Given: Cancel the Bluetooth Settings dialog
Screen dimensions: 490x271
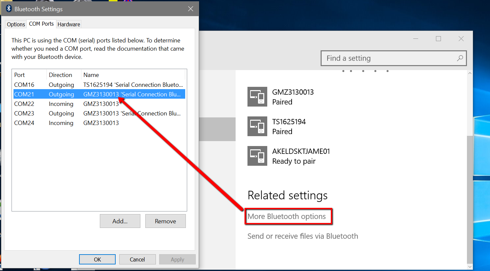Looking at the screenshot, I should [137, 259].
